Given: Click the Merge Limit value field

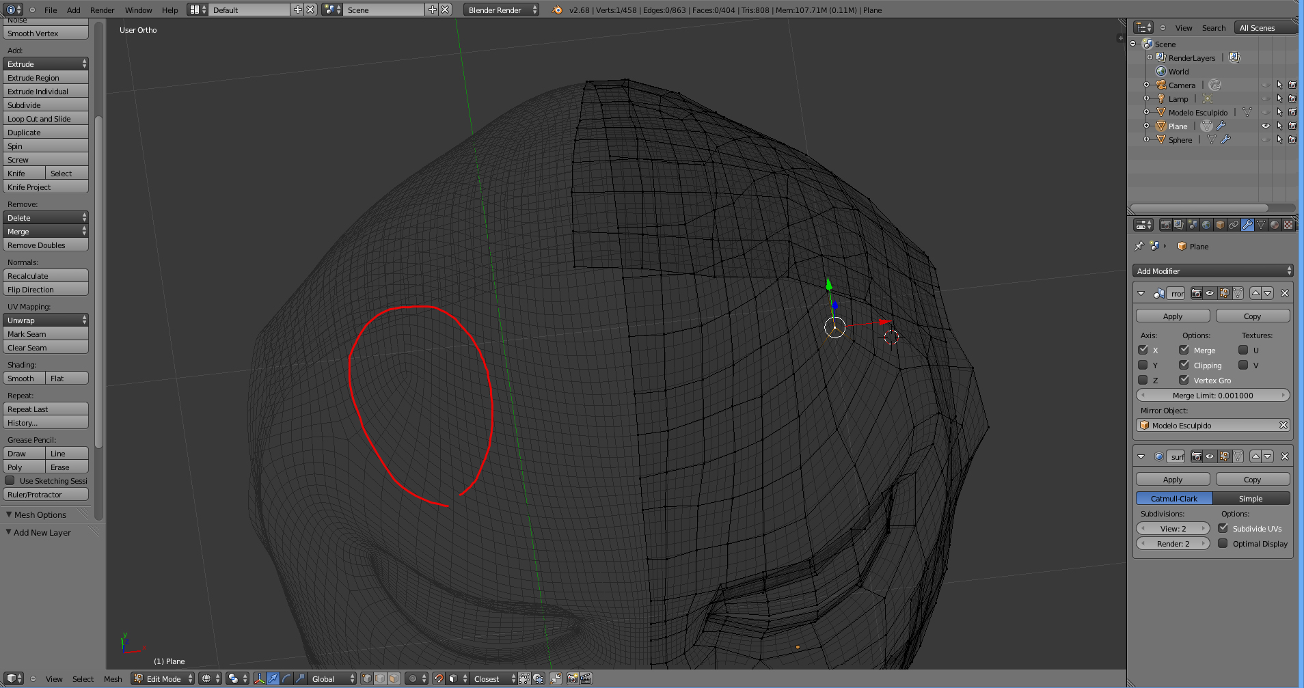Looking at the screenshot, I should [x=1212, y=396].
